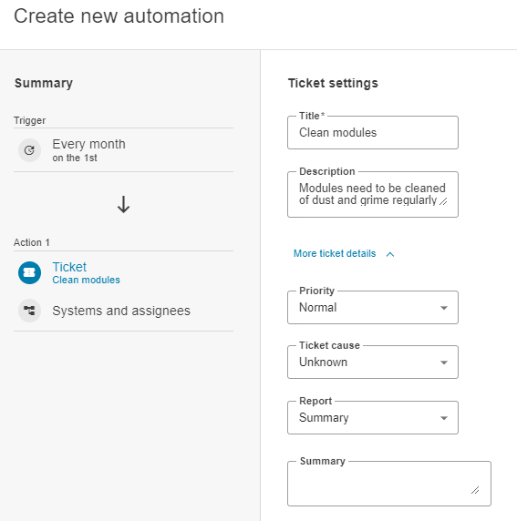517x521 pixels.
Task: Click the down arrow between trigger and action
Action: (x=123, y=204)
